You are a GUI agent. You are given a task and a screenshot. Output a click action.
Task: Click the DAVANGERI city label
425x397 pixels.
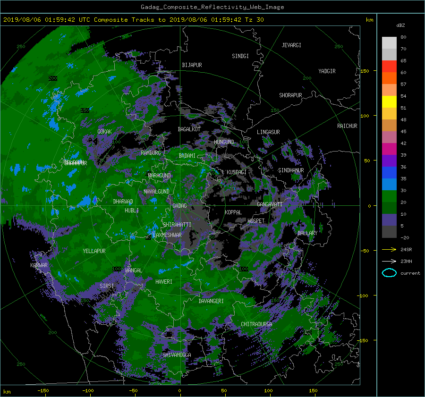[x=211, y=301]
